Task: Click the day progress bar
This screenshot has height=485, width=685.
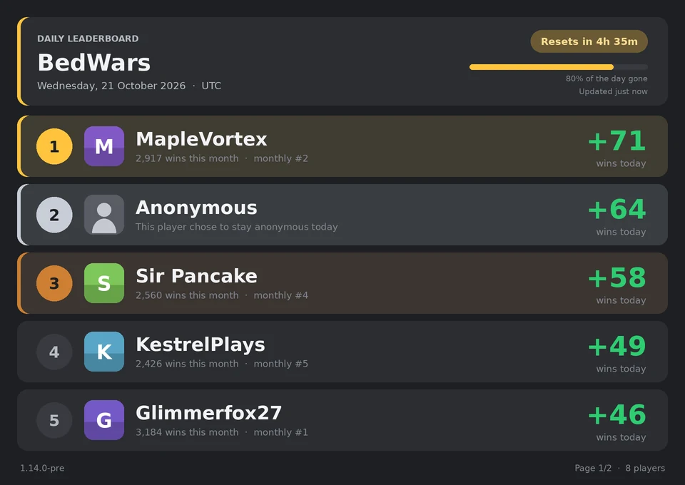Action: click(x=558, y=67)
